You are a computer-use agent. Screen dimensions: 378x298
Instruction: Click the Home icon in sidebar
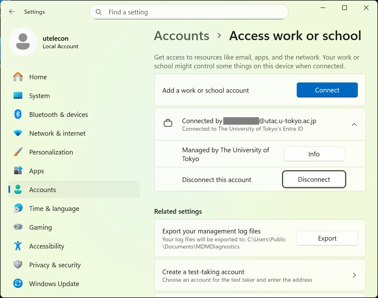pos(18,77)
